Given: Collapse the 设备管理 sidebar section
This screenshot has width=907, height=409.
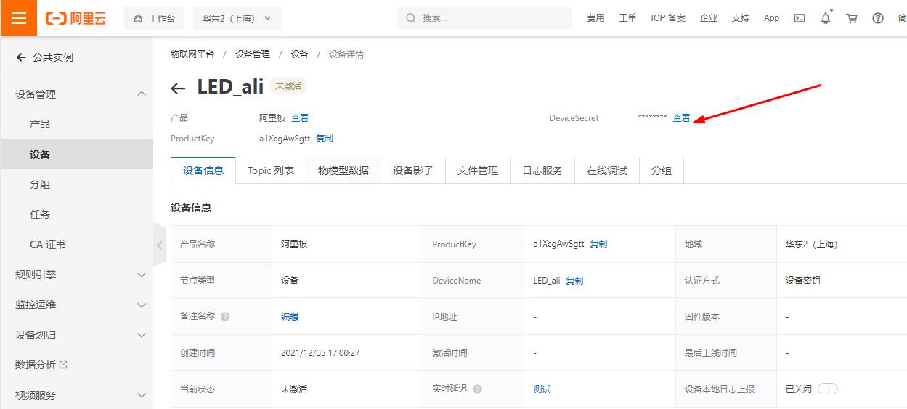Looking at the screenshot, I should 76,94.
